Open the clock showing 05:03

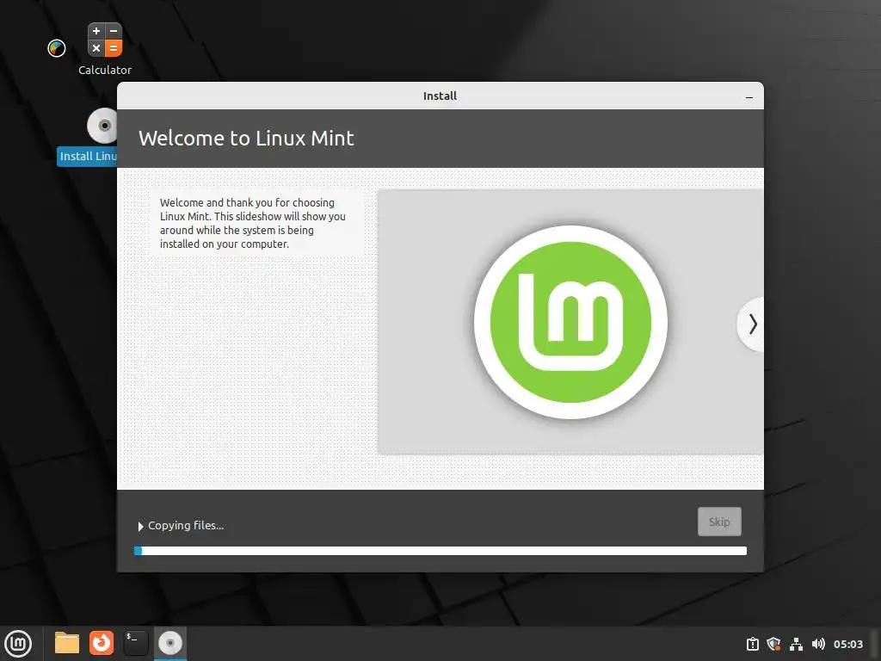point(847,644)
